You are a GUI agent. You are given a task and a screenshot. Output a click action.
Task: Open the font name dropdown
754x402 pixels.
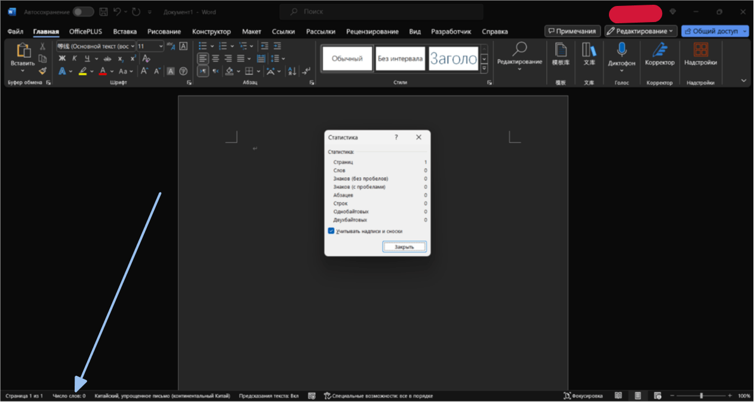132,46
